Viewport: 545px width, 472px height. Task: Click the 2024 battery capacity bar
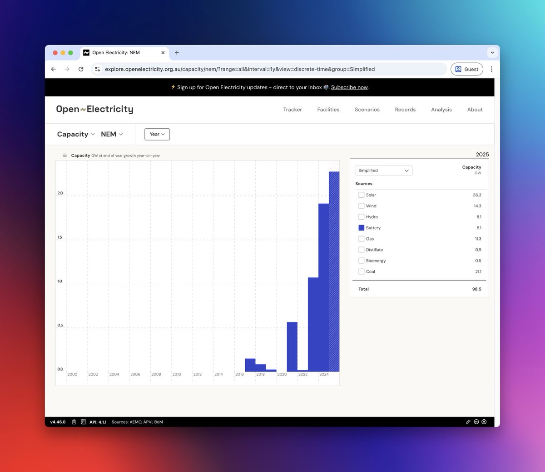tap(323, 287)
